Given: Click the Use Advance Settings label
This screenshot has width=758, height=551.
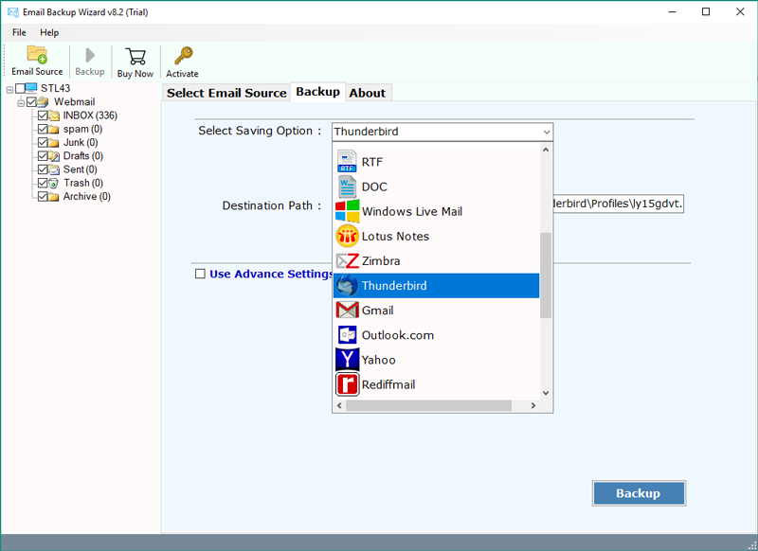Looking at the screenshot, I should tap(272, 274).
